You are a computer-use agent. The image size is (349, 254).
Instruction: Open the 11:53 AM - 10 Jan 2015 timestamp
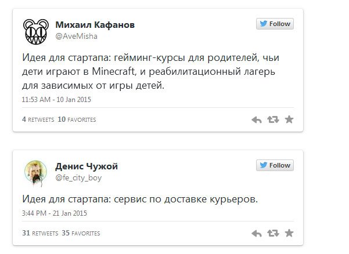(56, 100)
